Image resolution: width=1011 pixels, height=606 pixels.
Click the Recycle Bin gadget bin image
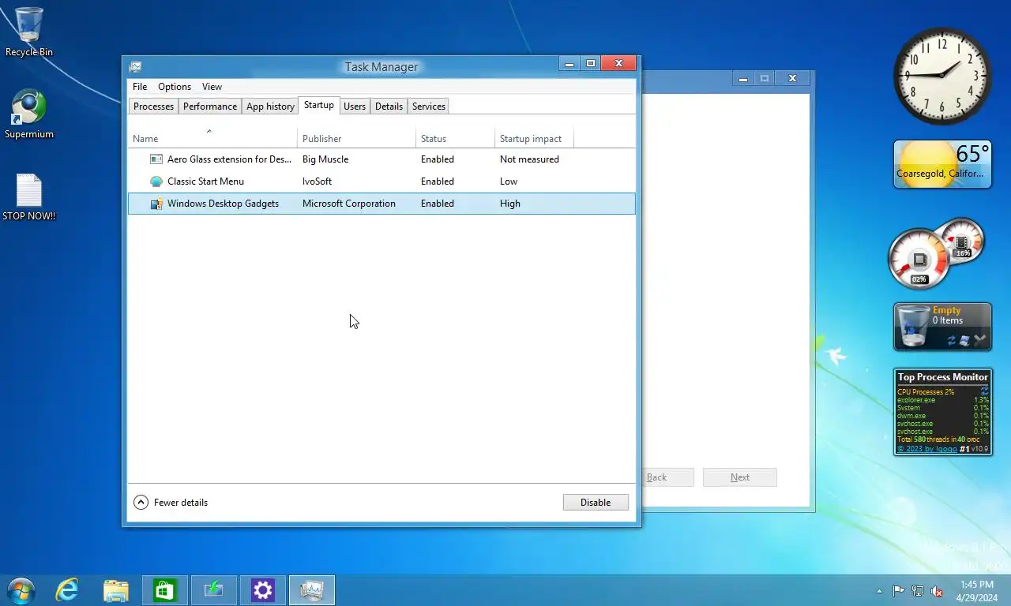913,327
